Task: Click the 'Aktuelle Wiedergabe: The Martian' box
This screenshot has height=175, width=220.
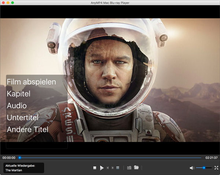Action: (x=23, y=168)
